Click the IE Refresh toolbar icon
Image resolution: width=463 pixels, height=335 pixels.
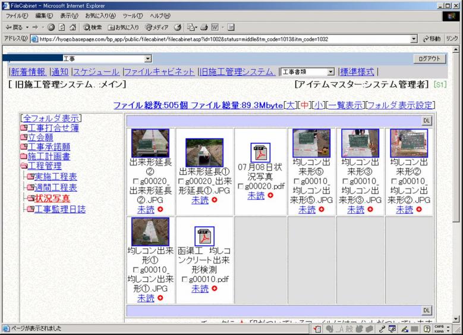point(60,27)
